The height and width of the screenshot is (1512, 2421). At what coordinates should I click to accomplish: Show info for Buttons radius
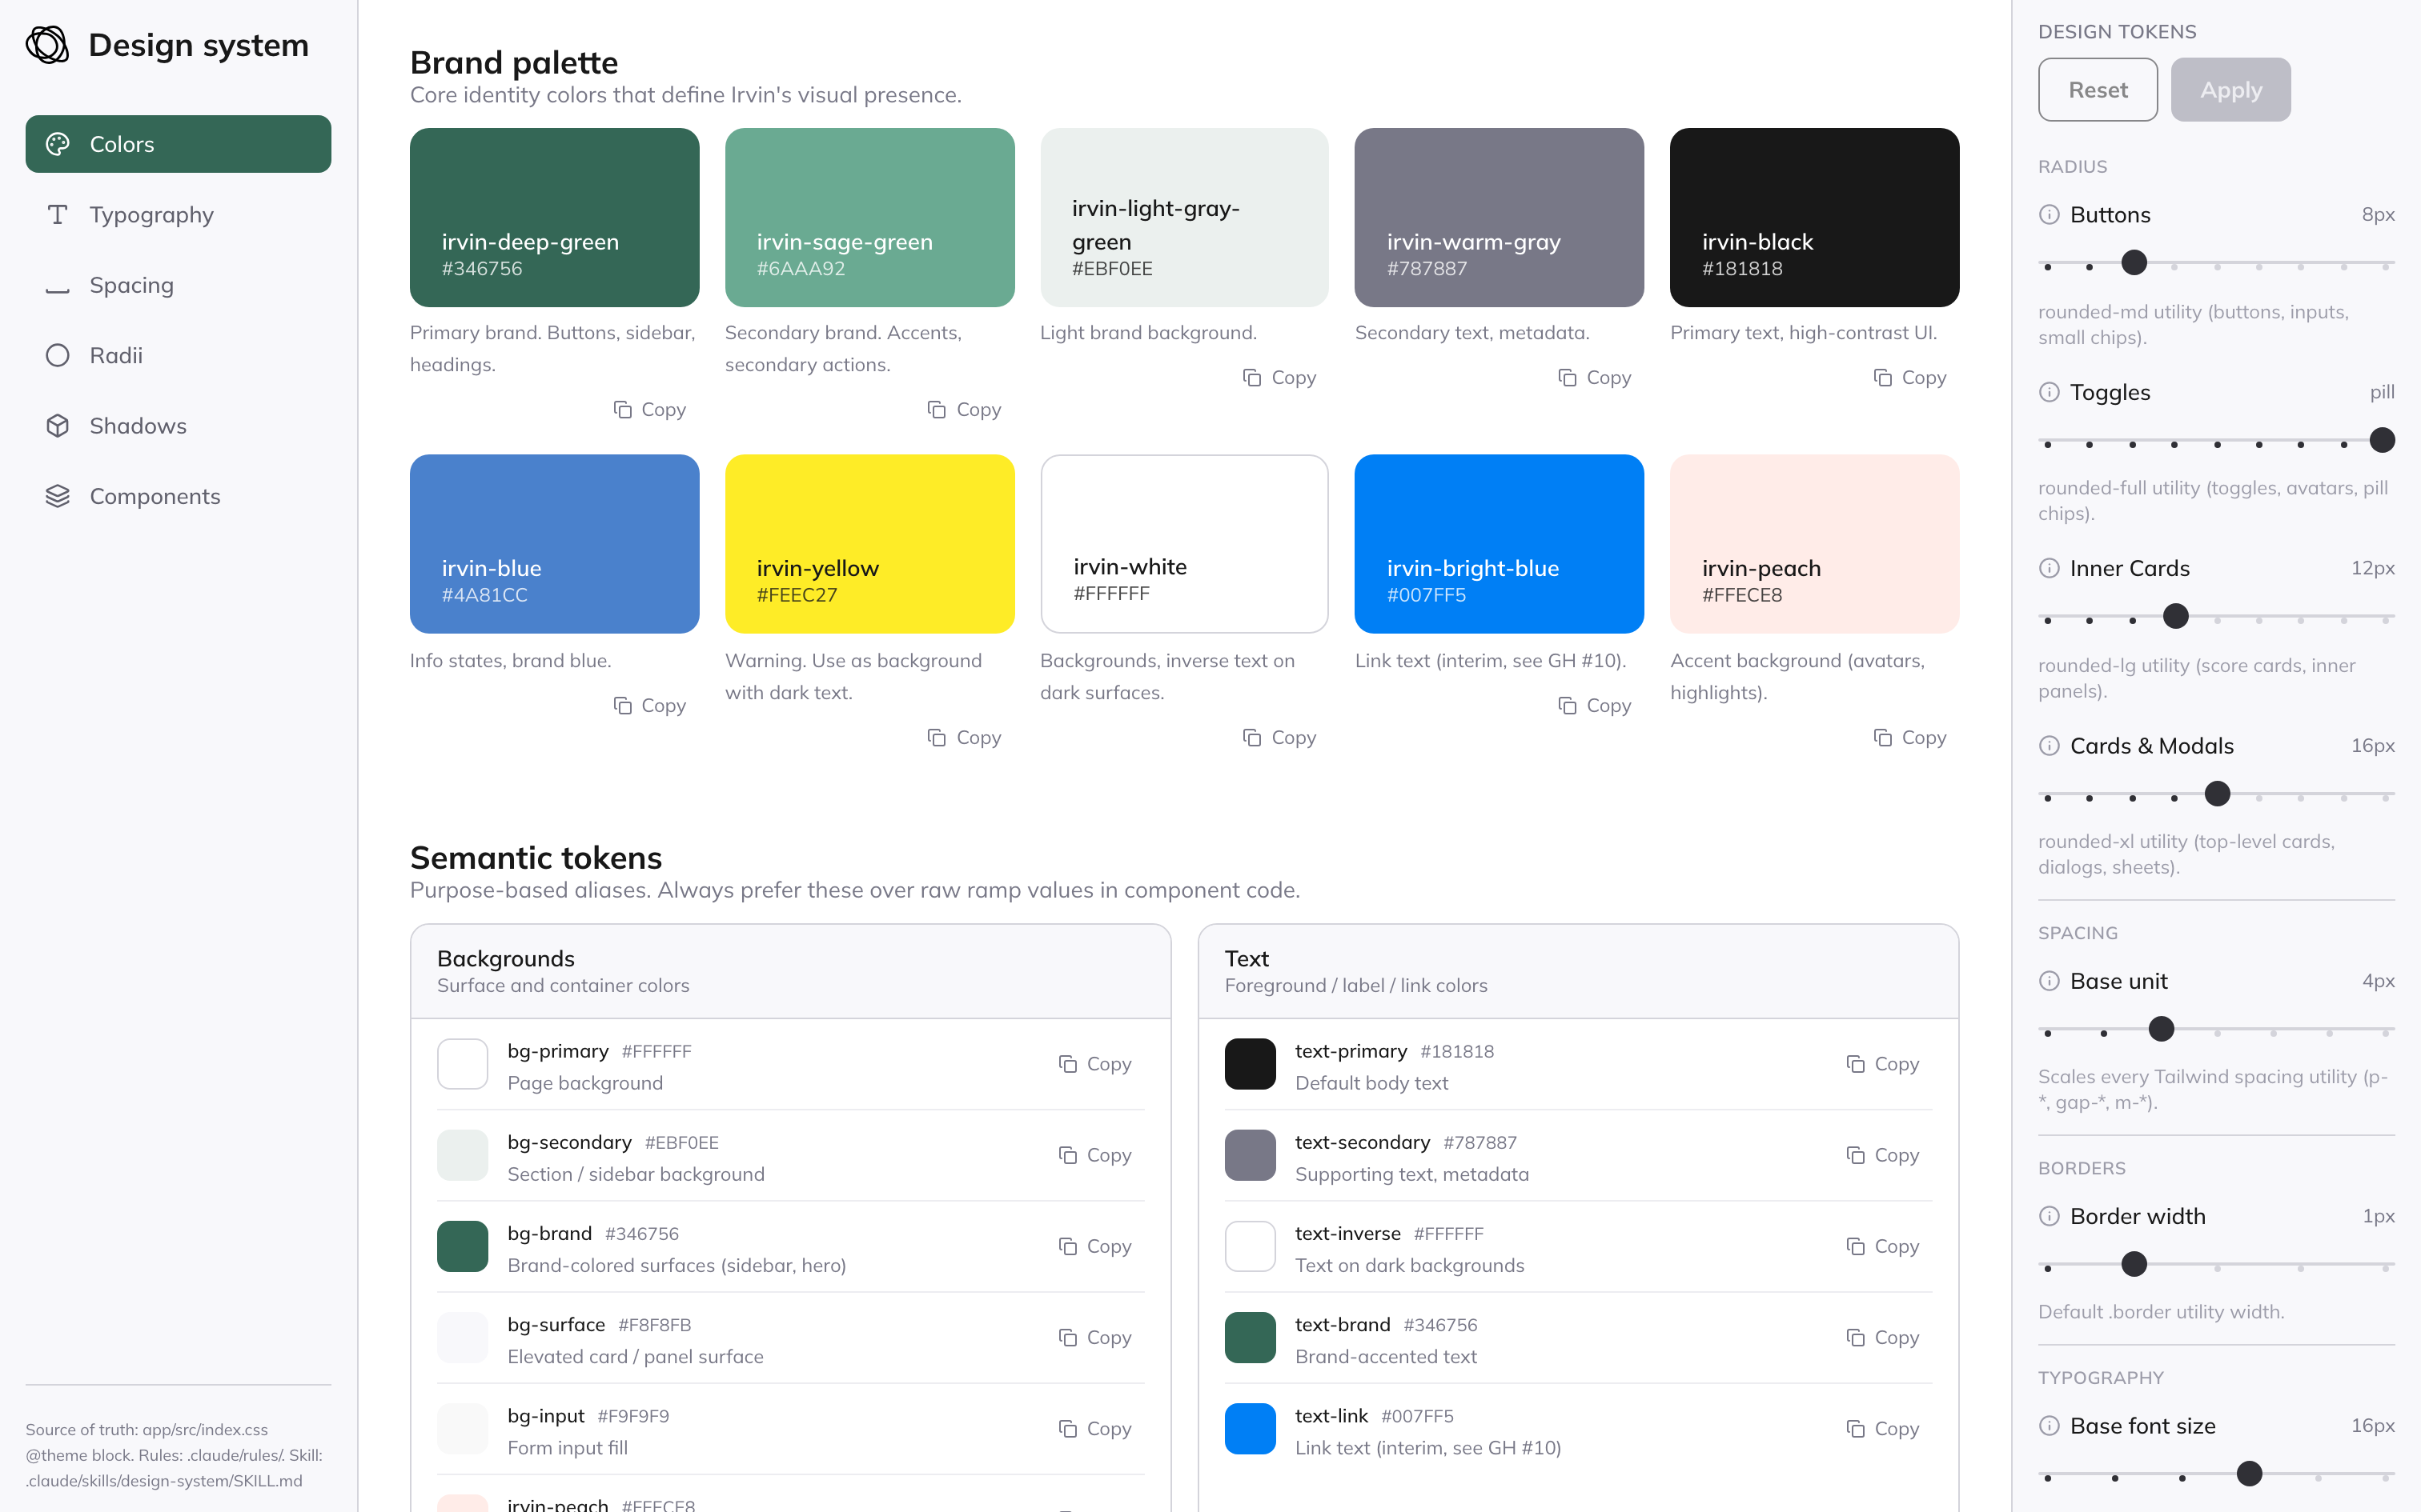click(2049, 215)
